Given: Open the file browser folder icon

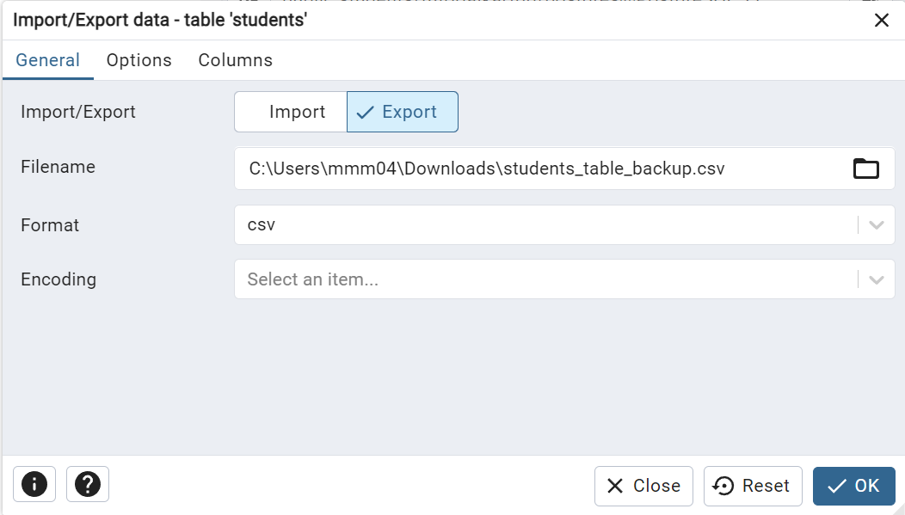Looking at the screenshot, I should (x=866, y=169).
